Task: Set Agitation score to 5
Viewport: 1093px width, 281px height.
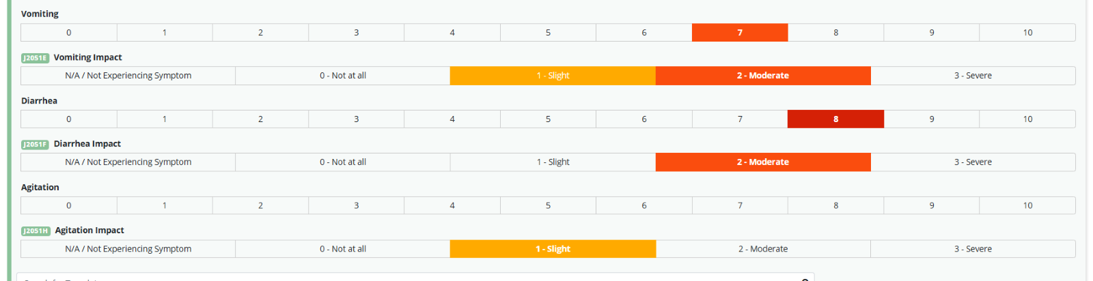Action: click(x=548, y=205)
